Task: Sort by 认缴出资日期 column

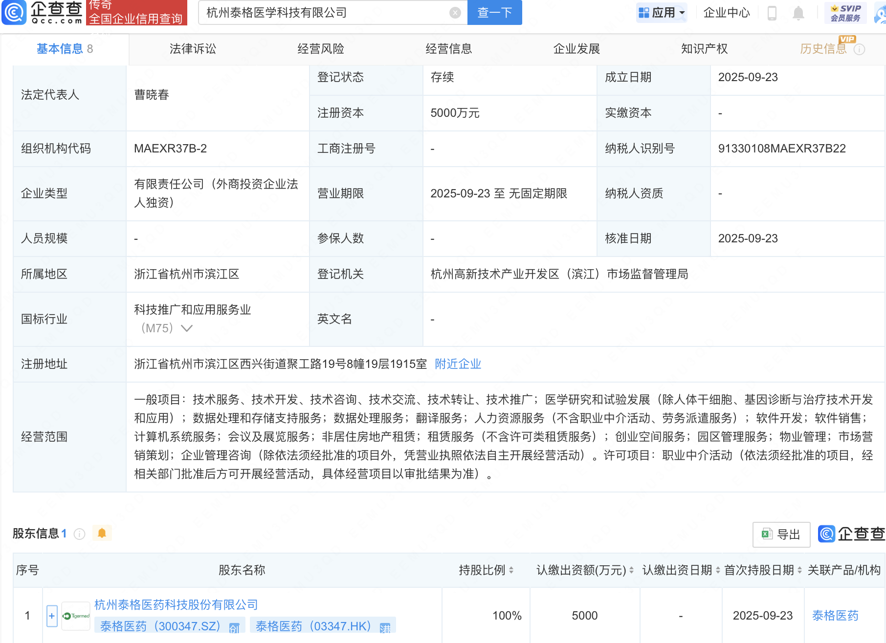Action: [x=718, y=570]
